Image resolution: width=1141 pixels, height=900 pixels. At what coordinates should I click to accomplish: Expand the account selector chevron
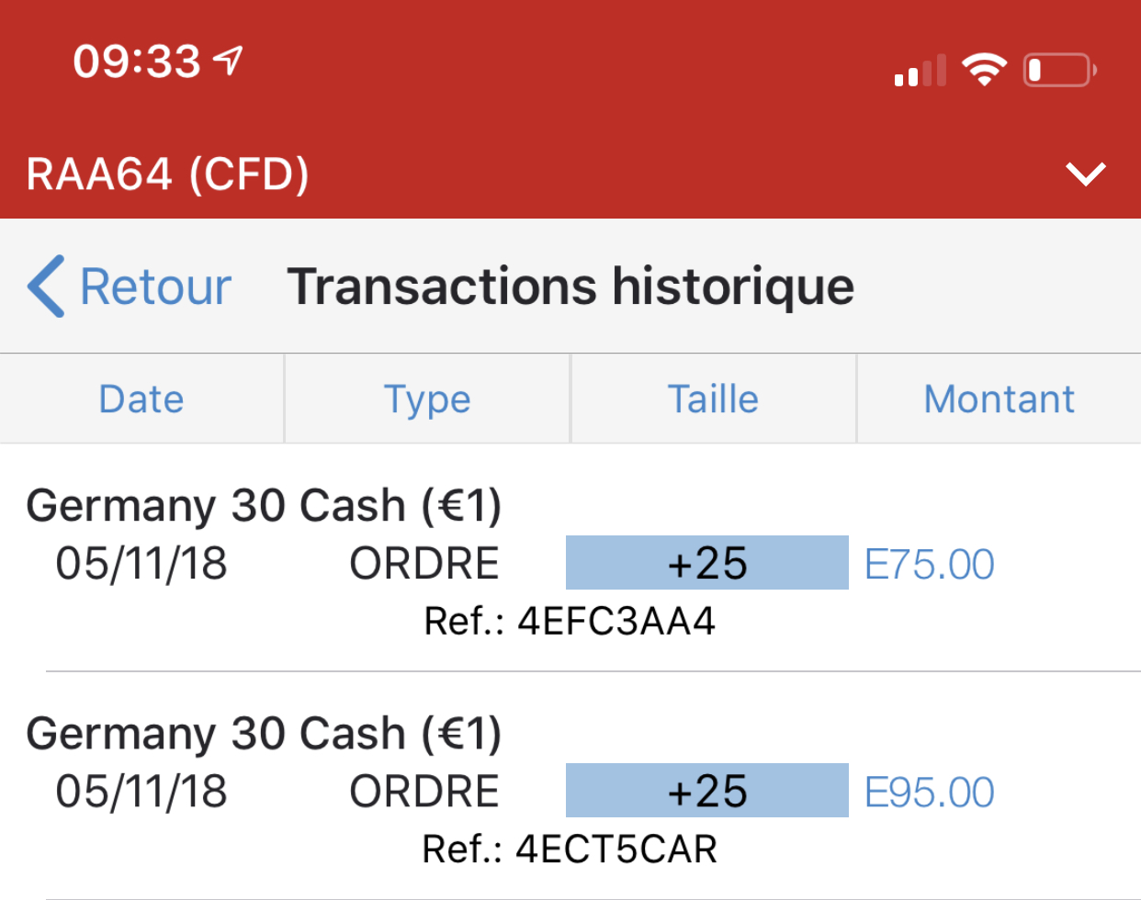1085,174
